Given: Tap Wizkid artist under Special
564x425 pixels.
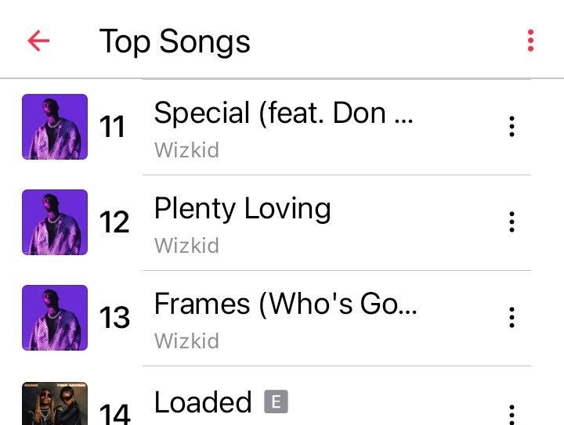Looking at the screenshot, I should (x=186, y=149).
